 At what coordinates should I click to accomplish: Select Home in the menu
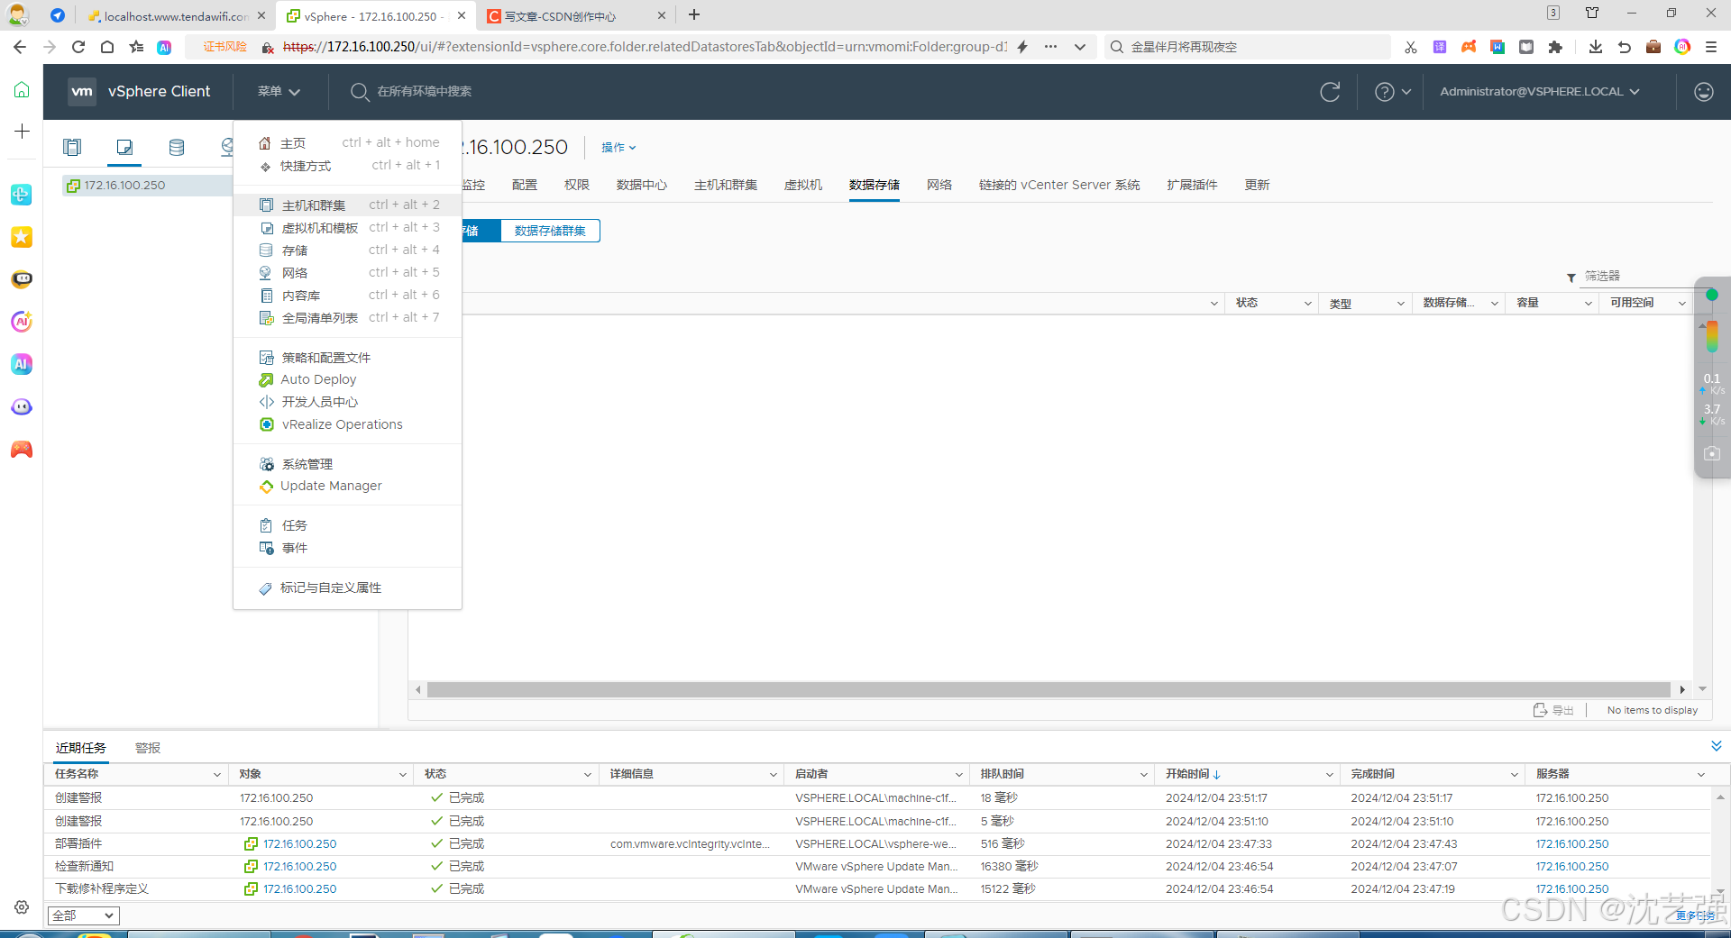coord(347,143)
